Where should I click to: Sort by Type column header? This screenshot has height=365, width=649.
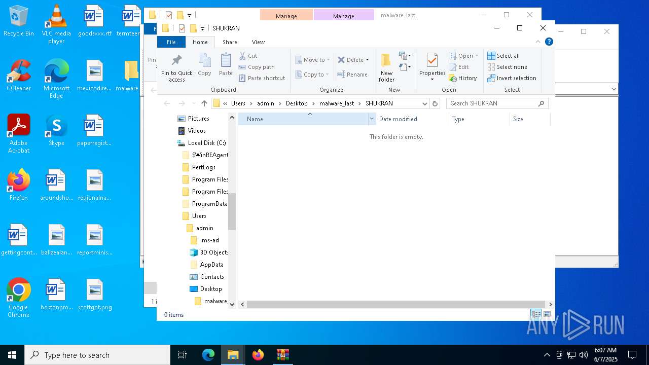(479, 119)
